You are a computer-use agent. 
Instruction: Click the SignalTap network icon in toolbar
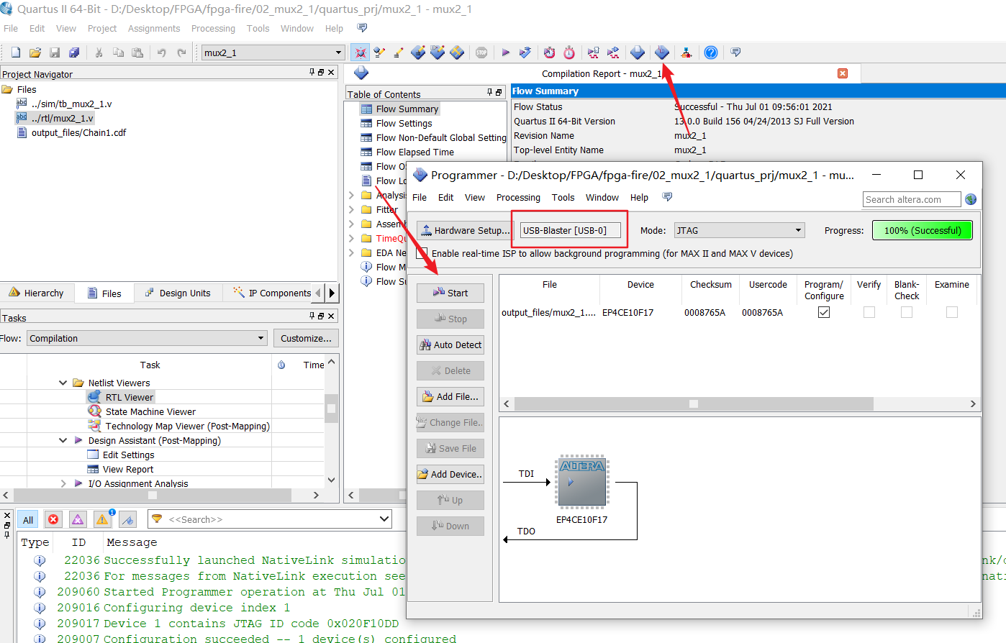[686, 53]
